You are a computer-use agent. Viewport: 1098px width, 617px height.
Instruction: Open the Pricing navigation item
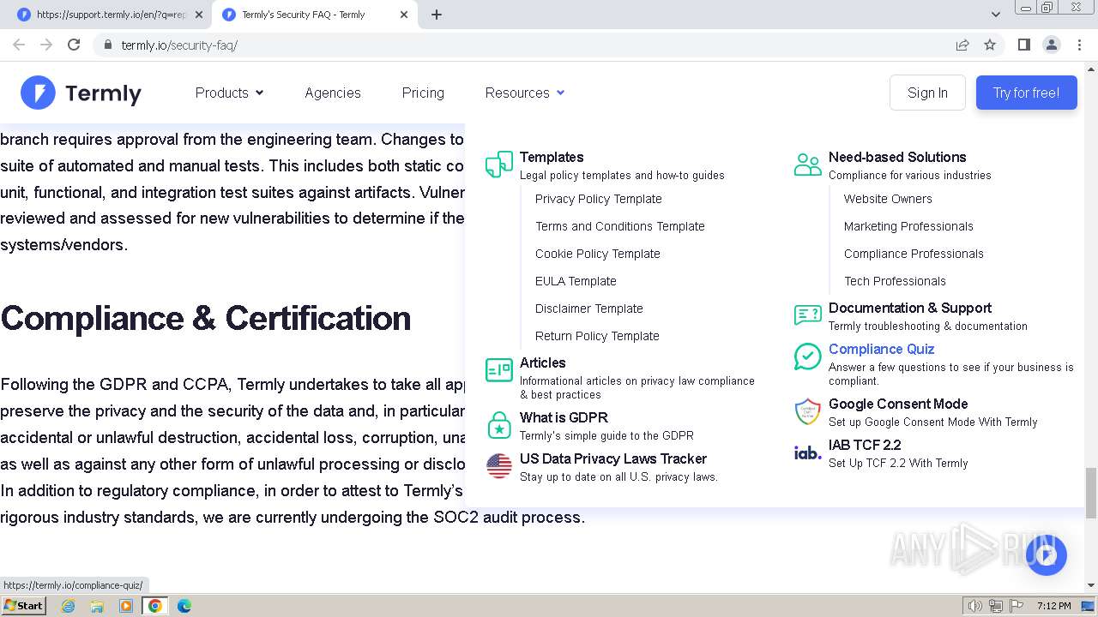[423, 93]
